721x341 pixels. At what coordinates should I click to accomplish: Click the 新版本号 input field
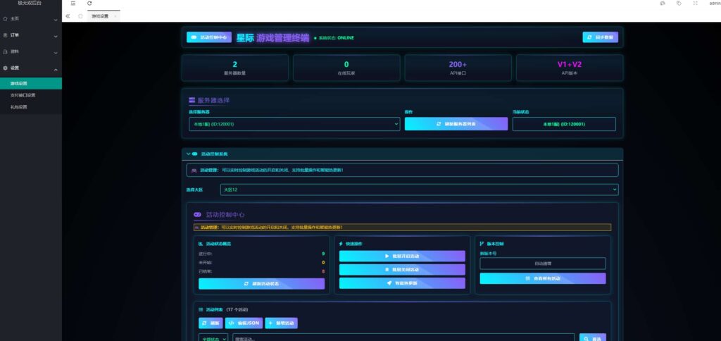543,263
